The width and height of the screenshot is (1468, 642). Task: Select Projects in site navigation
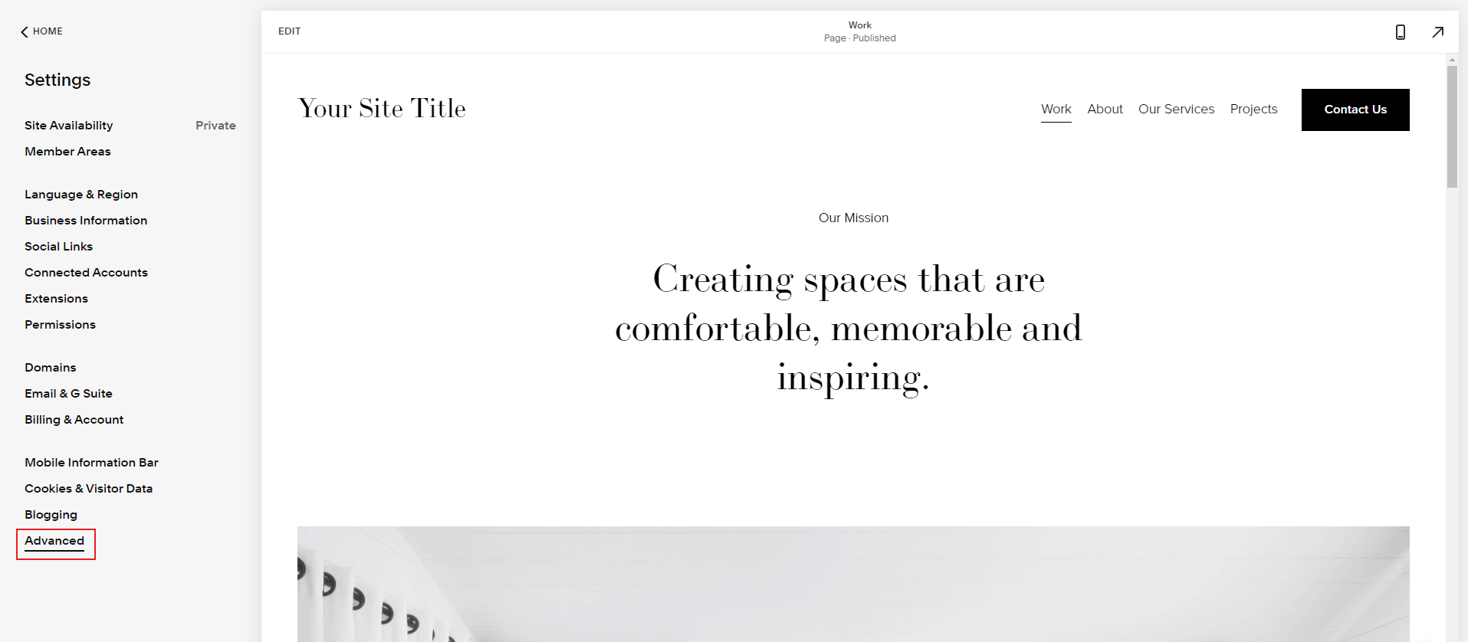pos(1253,110)
